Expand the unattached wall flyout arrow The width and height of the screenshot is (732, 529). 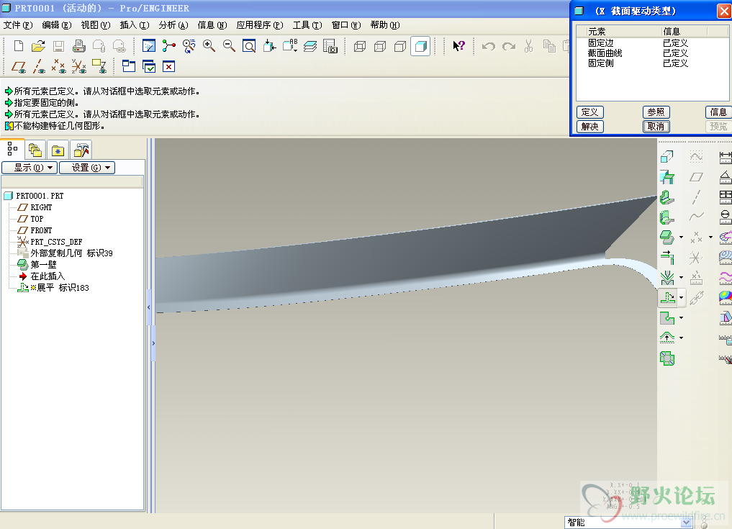point(681,238)
